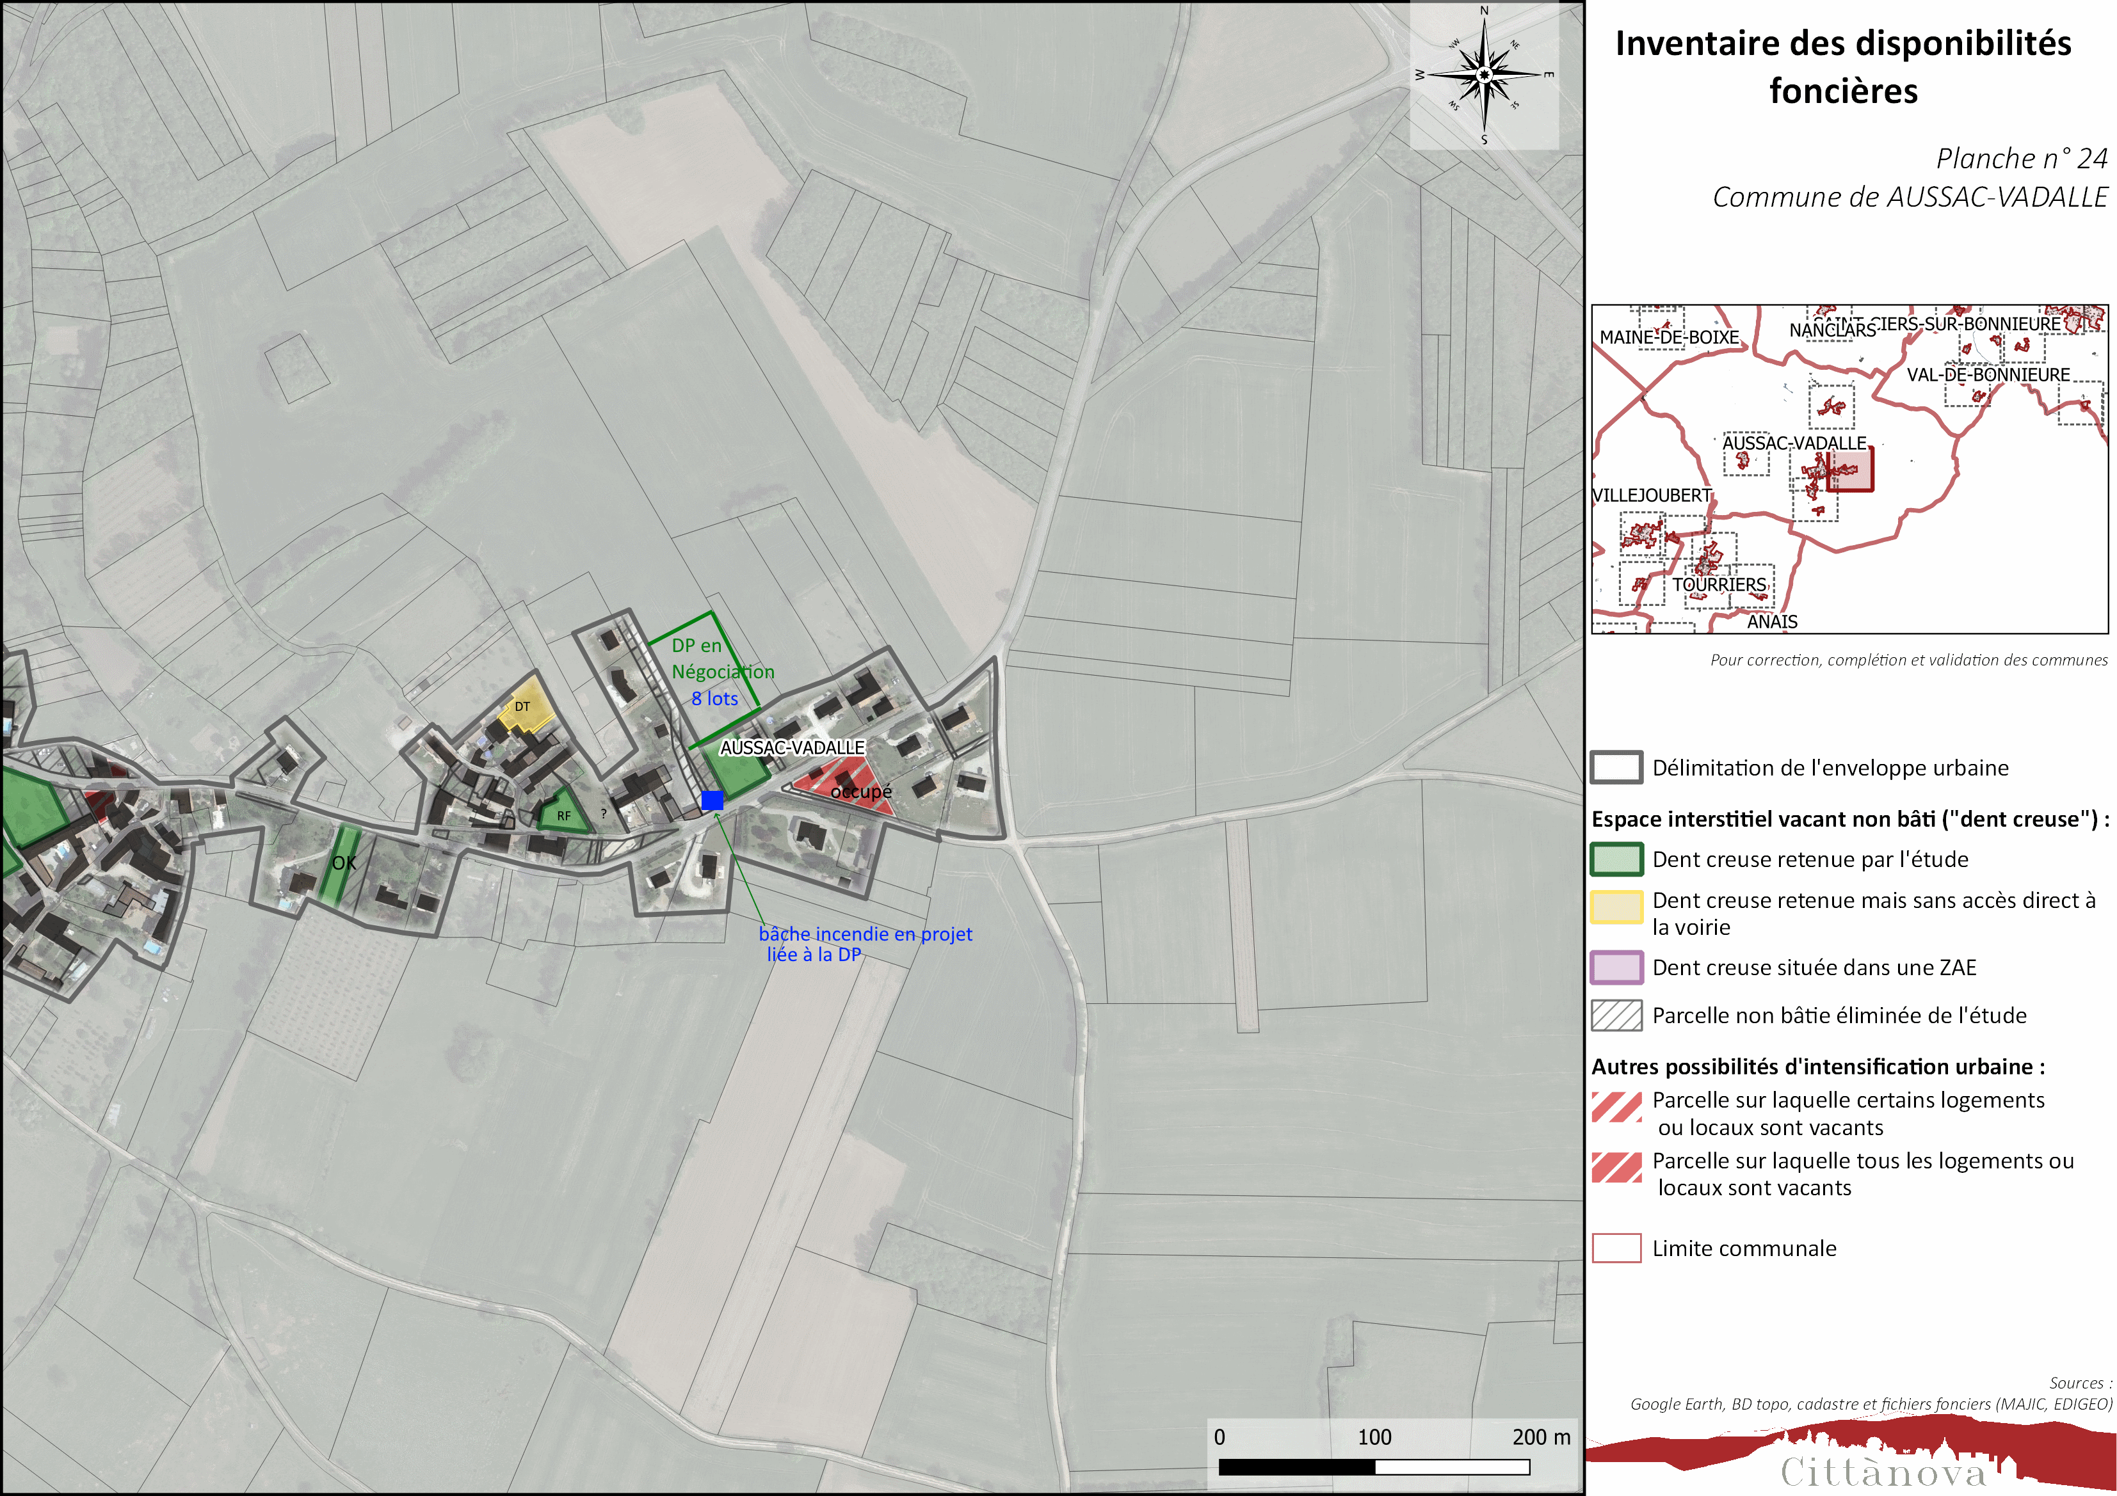The width and height of the screenshot is (2117, 1496).
Task: Click the 'bâche incendie en projet' annotation
Action: [x=865, y=934]
